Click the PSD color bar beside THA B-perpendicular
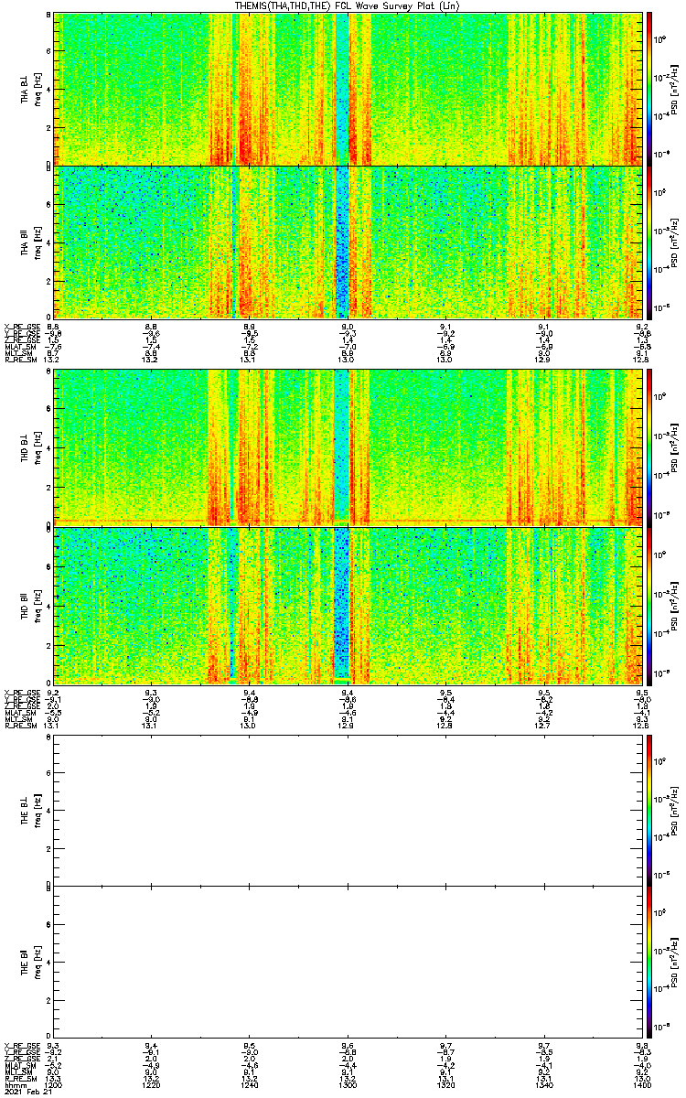 pos(650,89)
